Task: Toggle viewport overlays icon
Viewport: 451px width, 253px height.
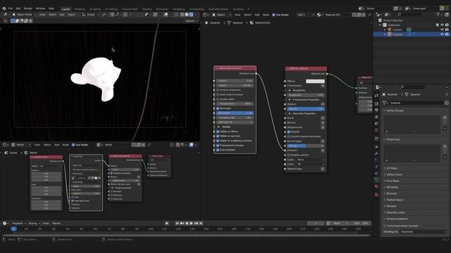Action: pos(166,14)
